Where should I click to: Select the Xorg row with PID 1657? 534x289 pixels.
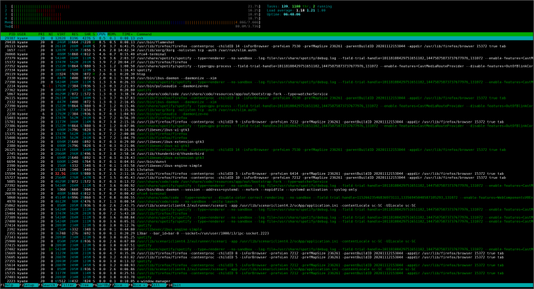(x=267, y=50)
